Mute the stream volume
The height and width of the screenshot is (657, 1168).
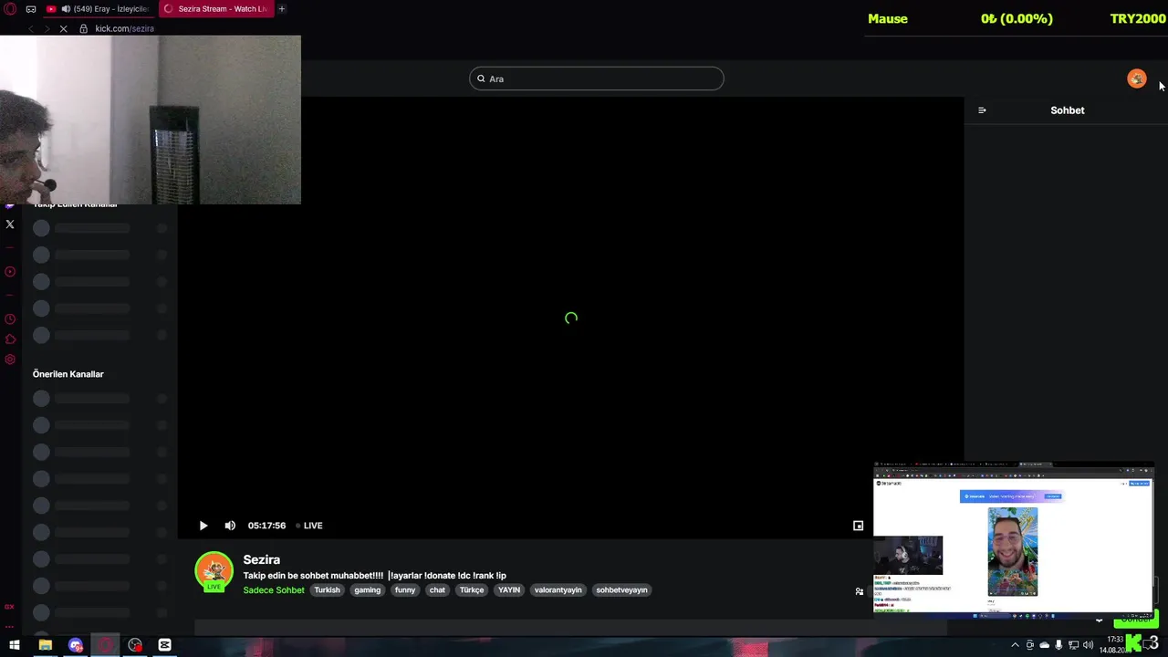pyautogui.click(x=230, y=526)
